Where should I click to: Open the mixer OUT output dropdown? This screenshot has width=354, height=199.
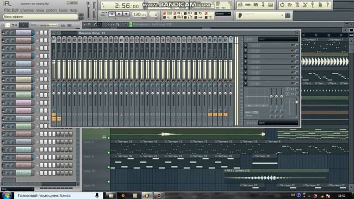(278, 123)
